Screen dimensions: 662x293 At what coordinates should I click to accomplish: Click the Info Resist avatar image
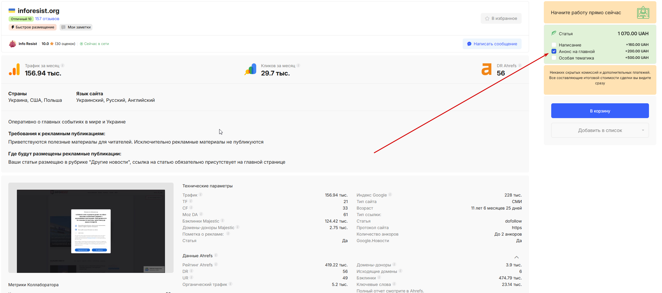(x=12, y=44)
